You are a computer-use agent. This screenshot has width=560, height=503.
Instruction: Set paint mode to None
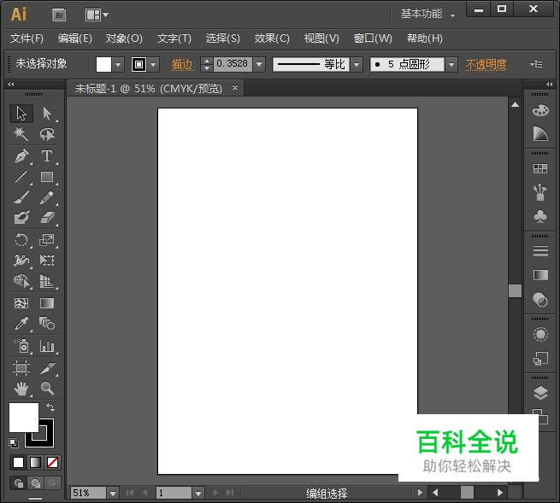[53, 462]
